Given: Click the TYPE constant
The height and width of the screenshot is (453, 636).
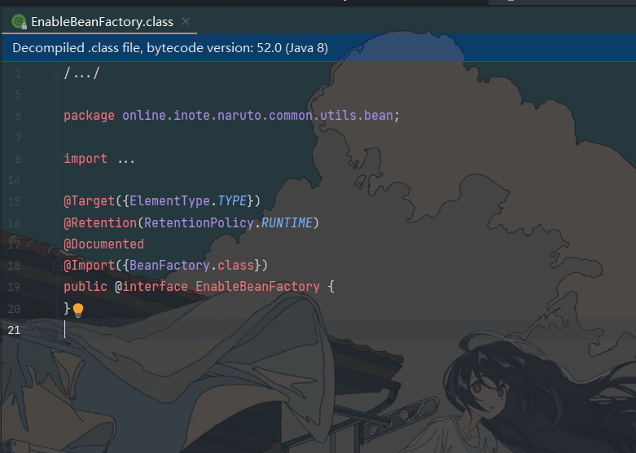Looking at the screenshot, I should 232,201.
